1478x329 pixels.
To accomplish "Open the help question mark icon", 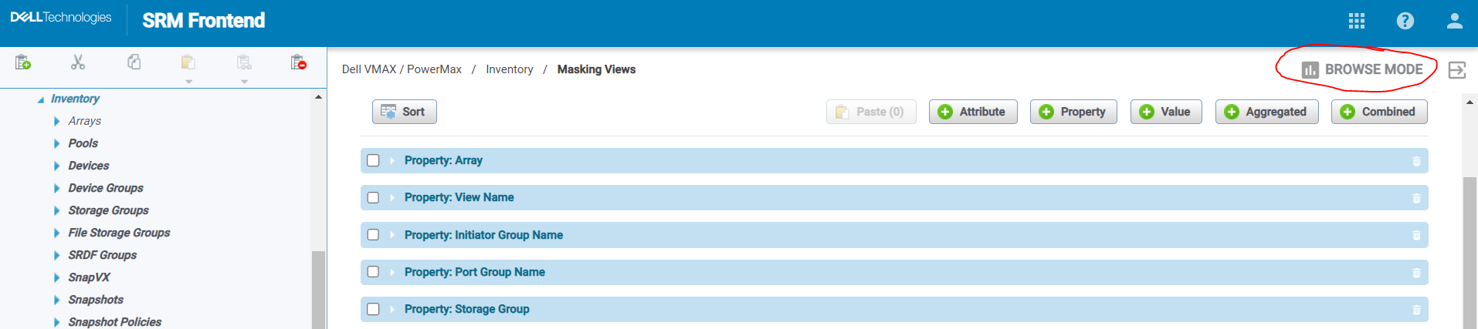I will [1405, 21].
